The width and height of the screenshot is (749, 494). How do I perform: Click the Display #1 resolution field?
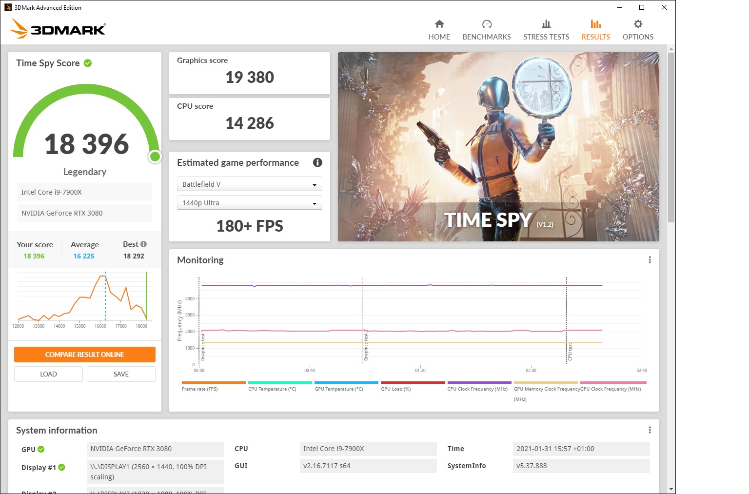tap(155, 472)
